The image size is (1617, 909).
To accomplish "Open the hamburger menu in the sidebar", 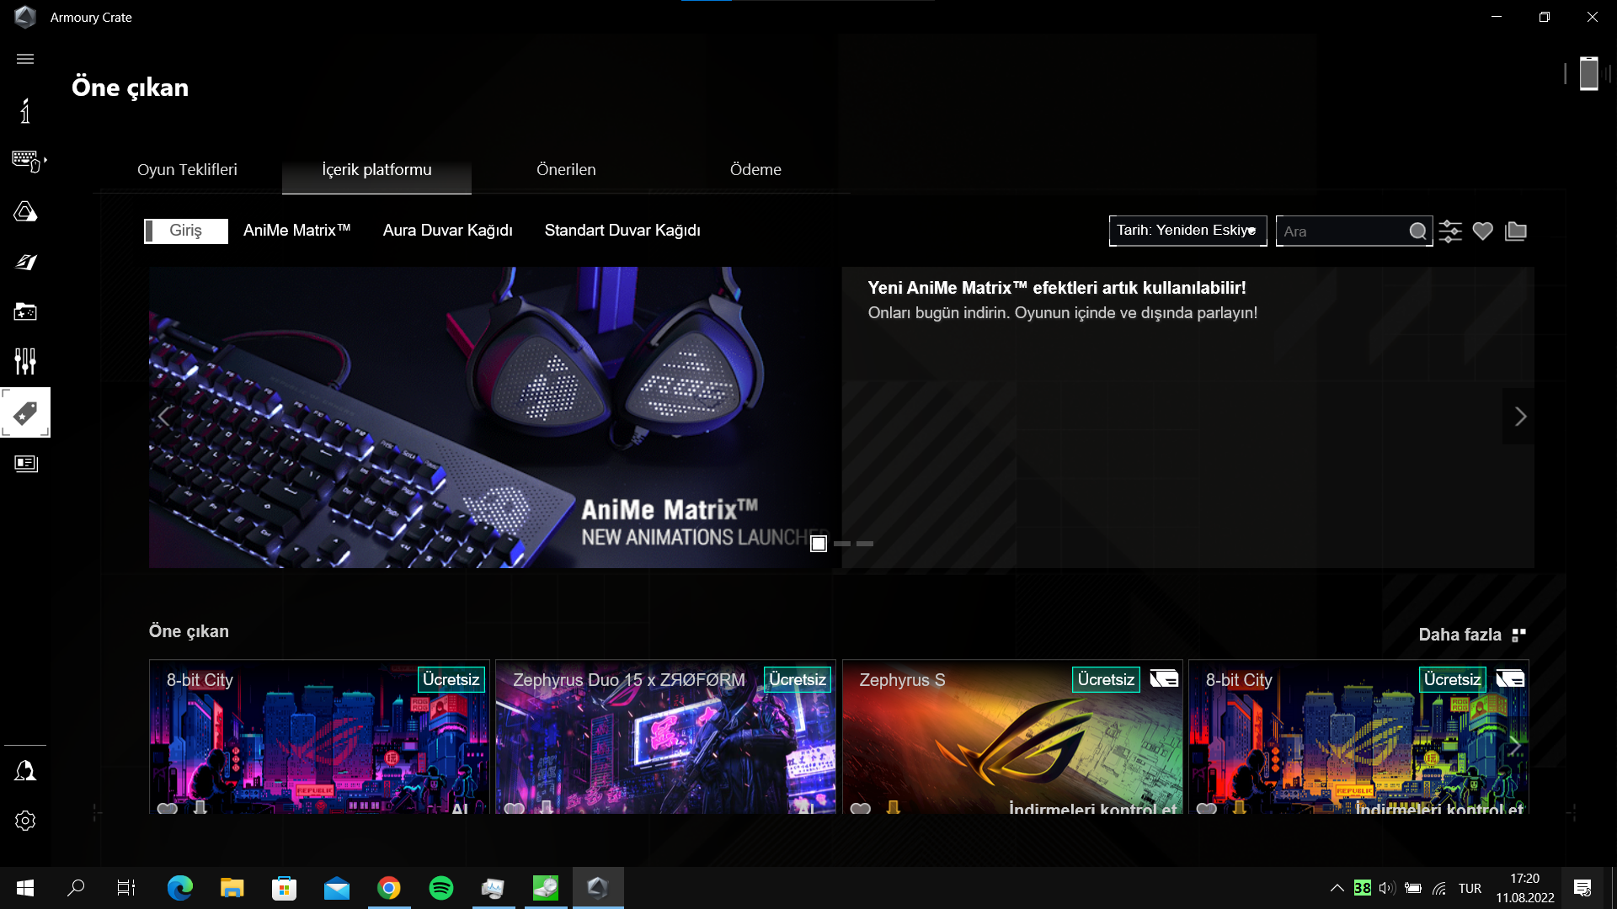I will pos(25,59).
